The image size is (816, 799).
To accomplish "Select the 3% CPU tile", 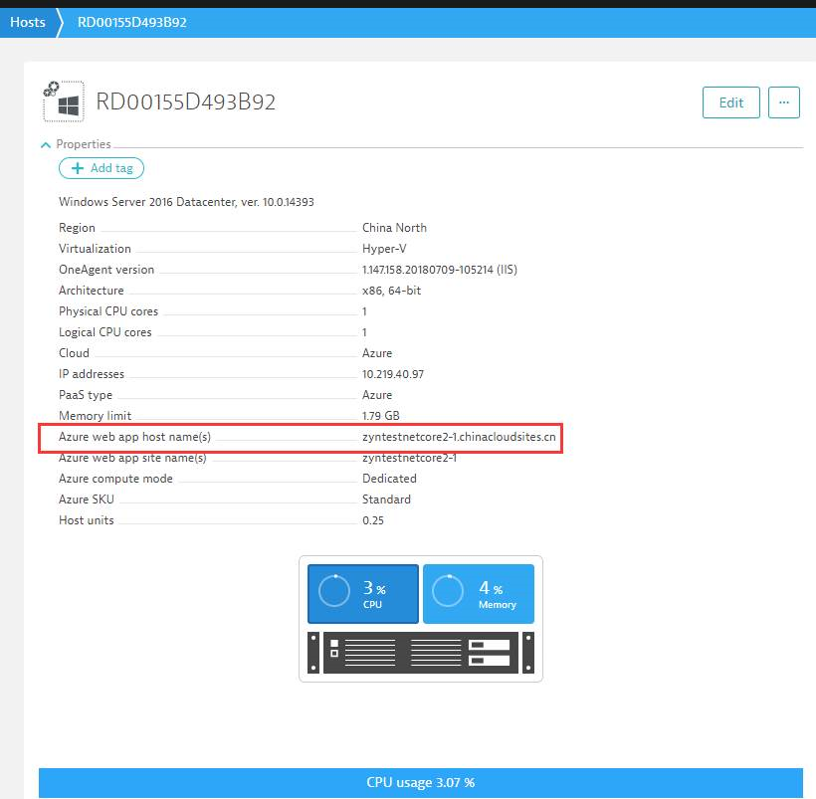I will [x=362, y=594].
